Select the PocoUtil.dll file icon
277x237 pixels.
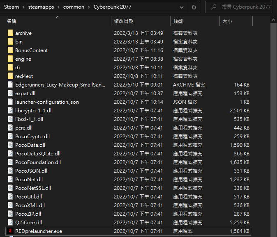point(10,197)
